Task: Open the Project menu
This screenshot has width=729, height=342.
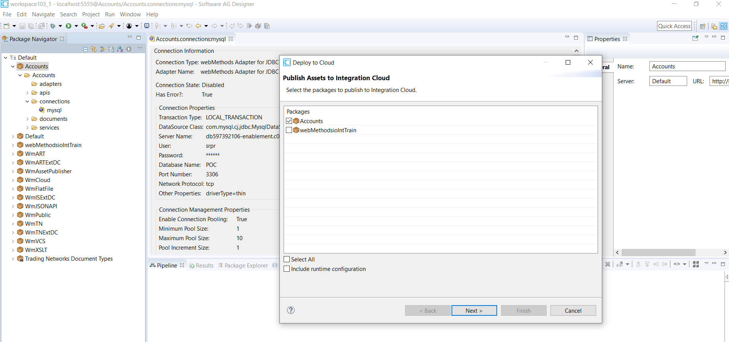Action: (x=91, y=14)
